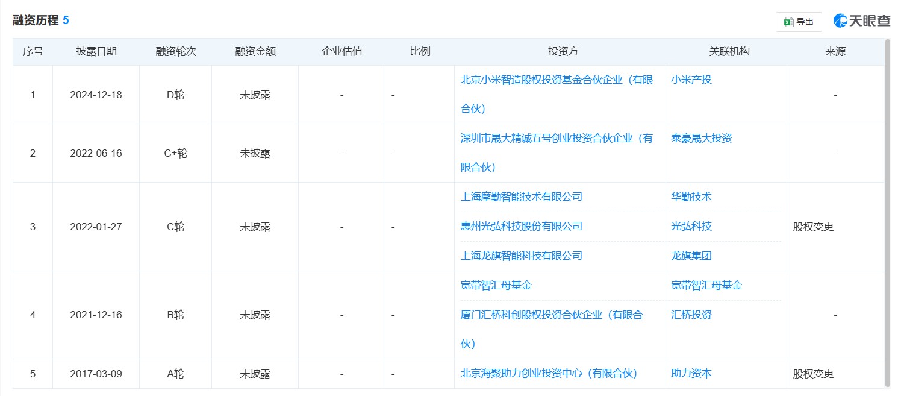Image resolution: width=898 pixels, height=396 pixels.
Task: Click the B轮 round cell
Action: [x=176, y=315]
